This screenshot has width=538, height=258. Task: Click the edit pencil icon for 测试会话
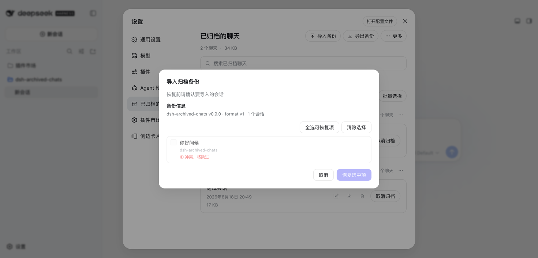click(336, 196)
